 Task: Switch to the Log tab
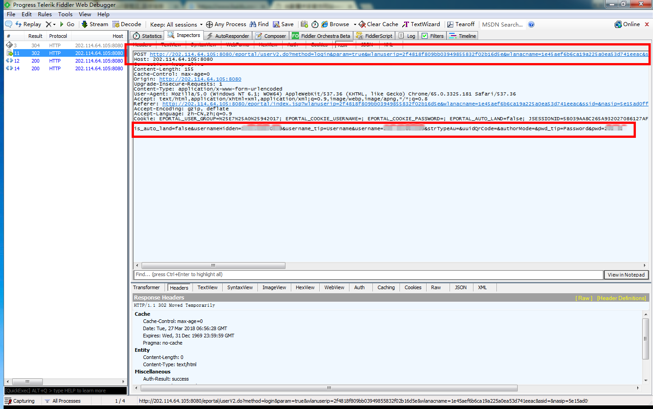(x=407, y=36)
